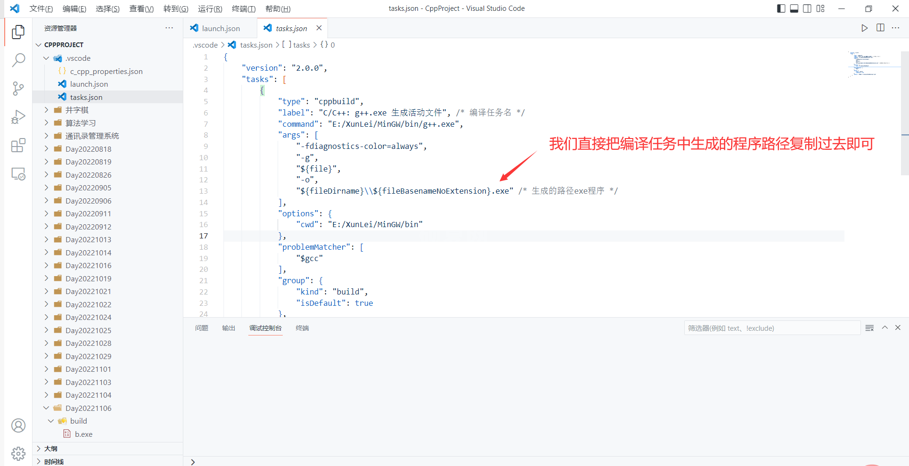Screen dimensions: 909x466
Task: Open c_cpp_properties.json in explorer
Action: (x=107, y=71)
